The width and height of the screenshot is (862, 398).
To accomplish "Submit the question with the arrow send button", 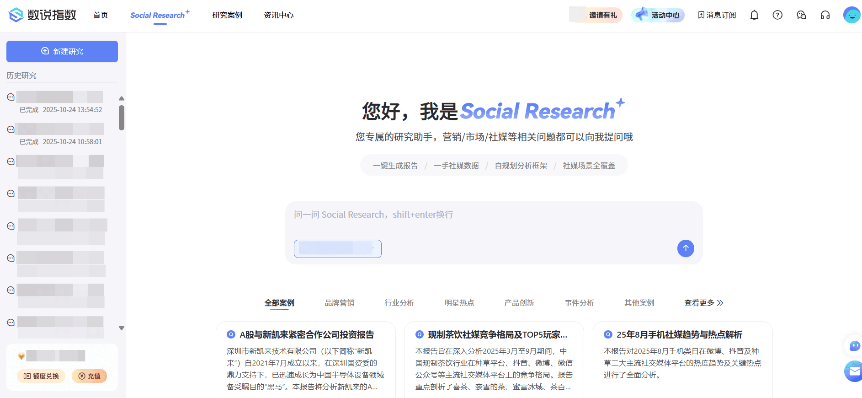I will coord(686,248).
